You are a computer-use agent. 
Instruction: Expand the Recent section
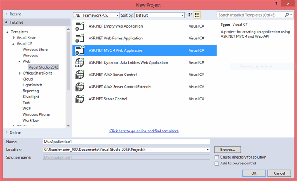click(x=6, y=14)
